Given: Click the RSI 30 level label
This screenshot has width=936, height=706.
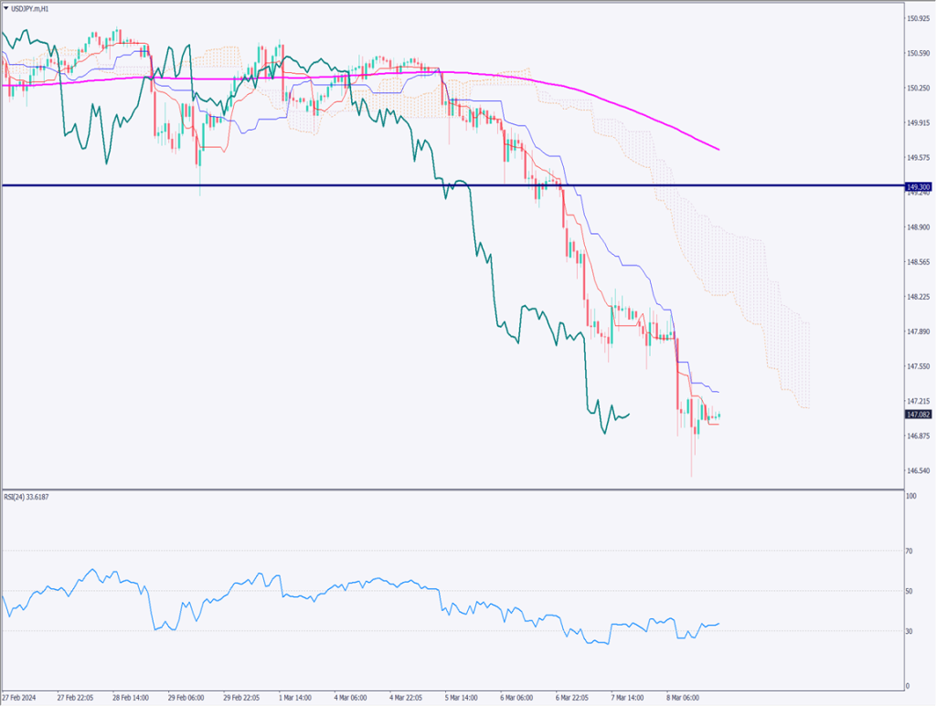Looking at the screenshot, I should [910, 632].
